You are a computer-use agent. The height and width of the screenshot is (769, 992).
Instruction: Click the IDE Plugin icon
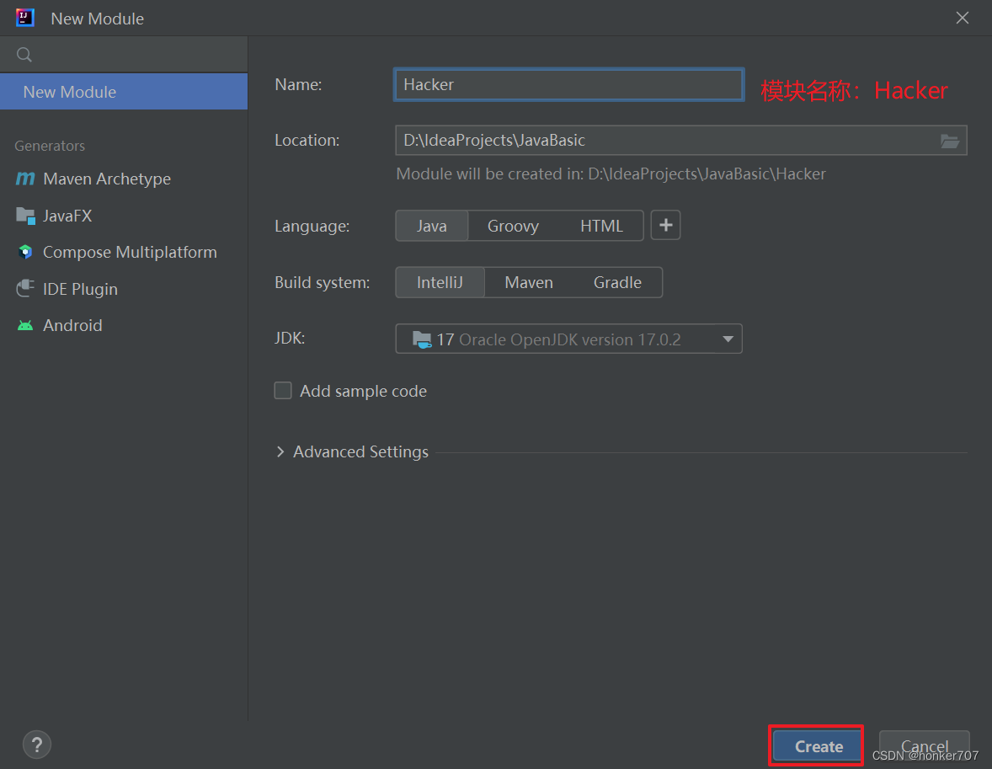25,289
